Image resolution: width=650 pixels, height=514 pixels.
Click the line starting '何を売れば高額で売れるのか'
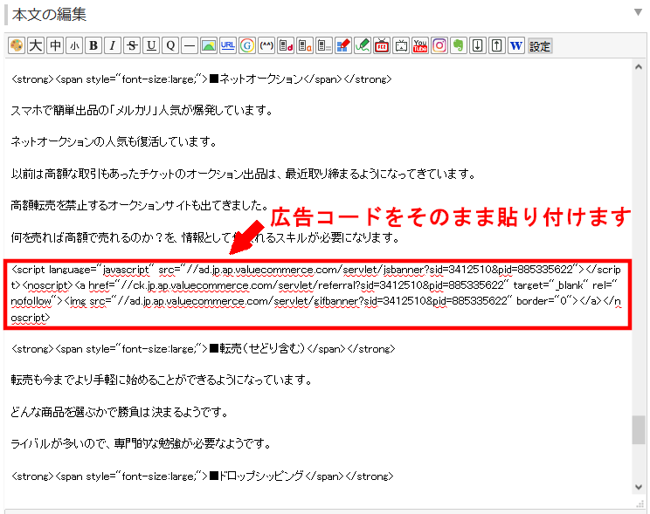(x=205, y=237)
